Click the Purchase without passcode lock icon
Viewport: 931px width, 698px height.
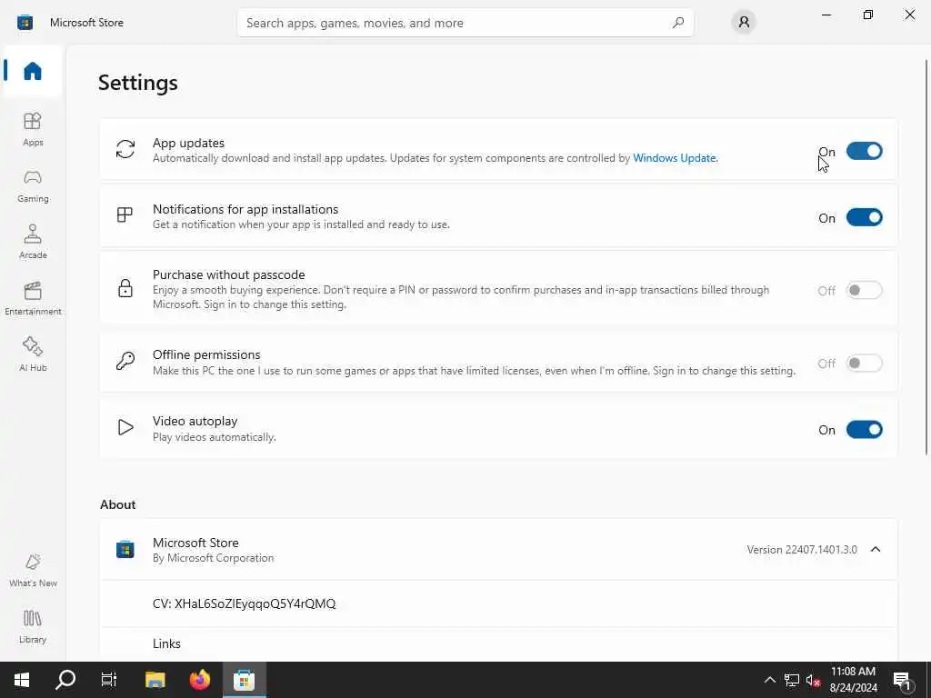point(125,288)
